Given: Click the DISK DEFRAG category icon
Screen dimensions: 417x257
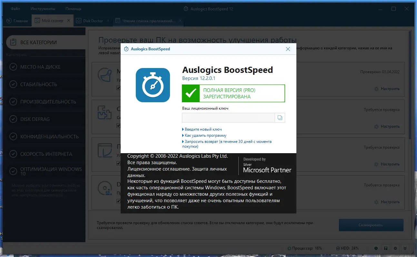Looking at the screenshot, I should click(x=13, y=119).
